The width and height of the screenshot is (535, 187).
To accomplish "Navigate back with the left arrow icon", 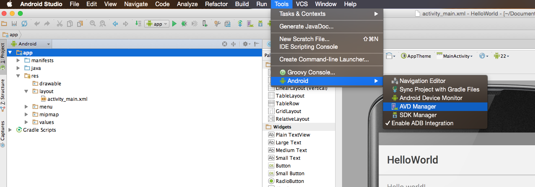I will point(115,24).
